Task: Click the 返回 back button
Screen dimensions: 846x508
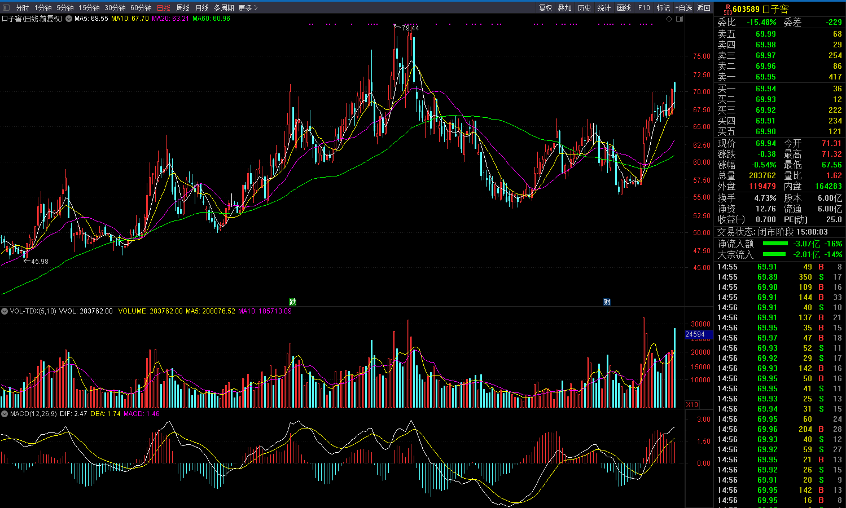Action: point(704,8)
